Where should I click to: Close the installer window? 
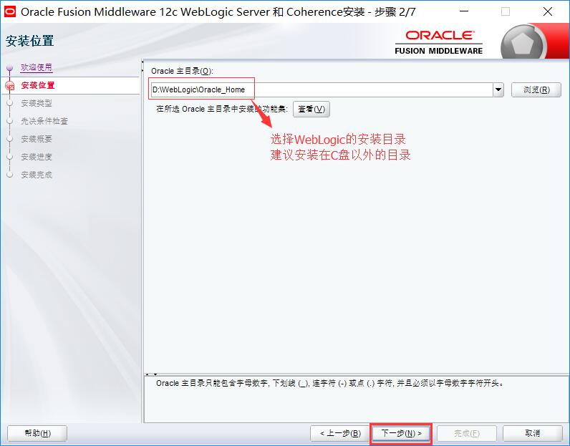tap(548, 11)
